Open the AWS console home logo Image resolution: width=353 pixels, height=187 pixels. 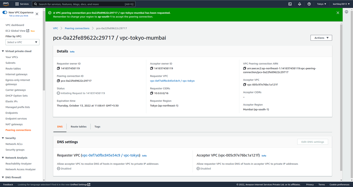pos(6,4)
